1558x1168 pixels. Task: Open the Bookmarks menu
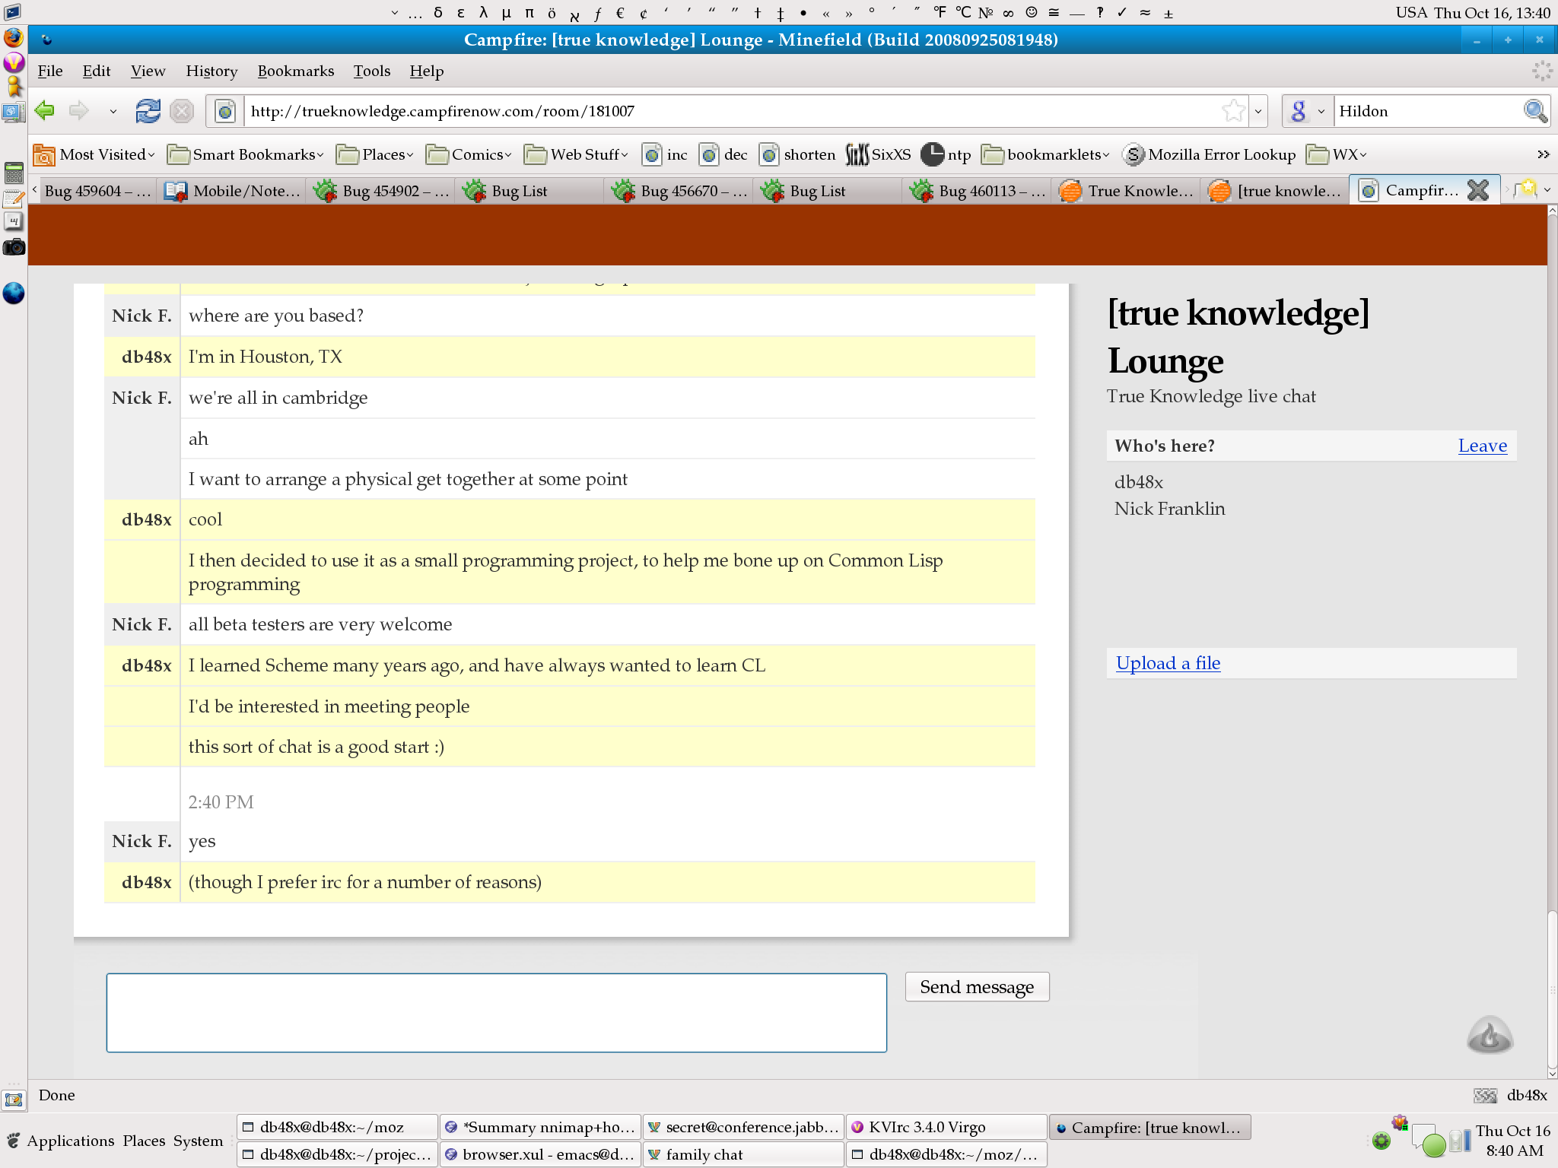tap(296, 71)
